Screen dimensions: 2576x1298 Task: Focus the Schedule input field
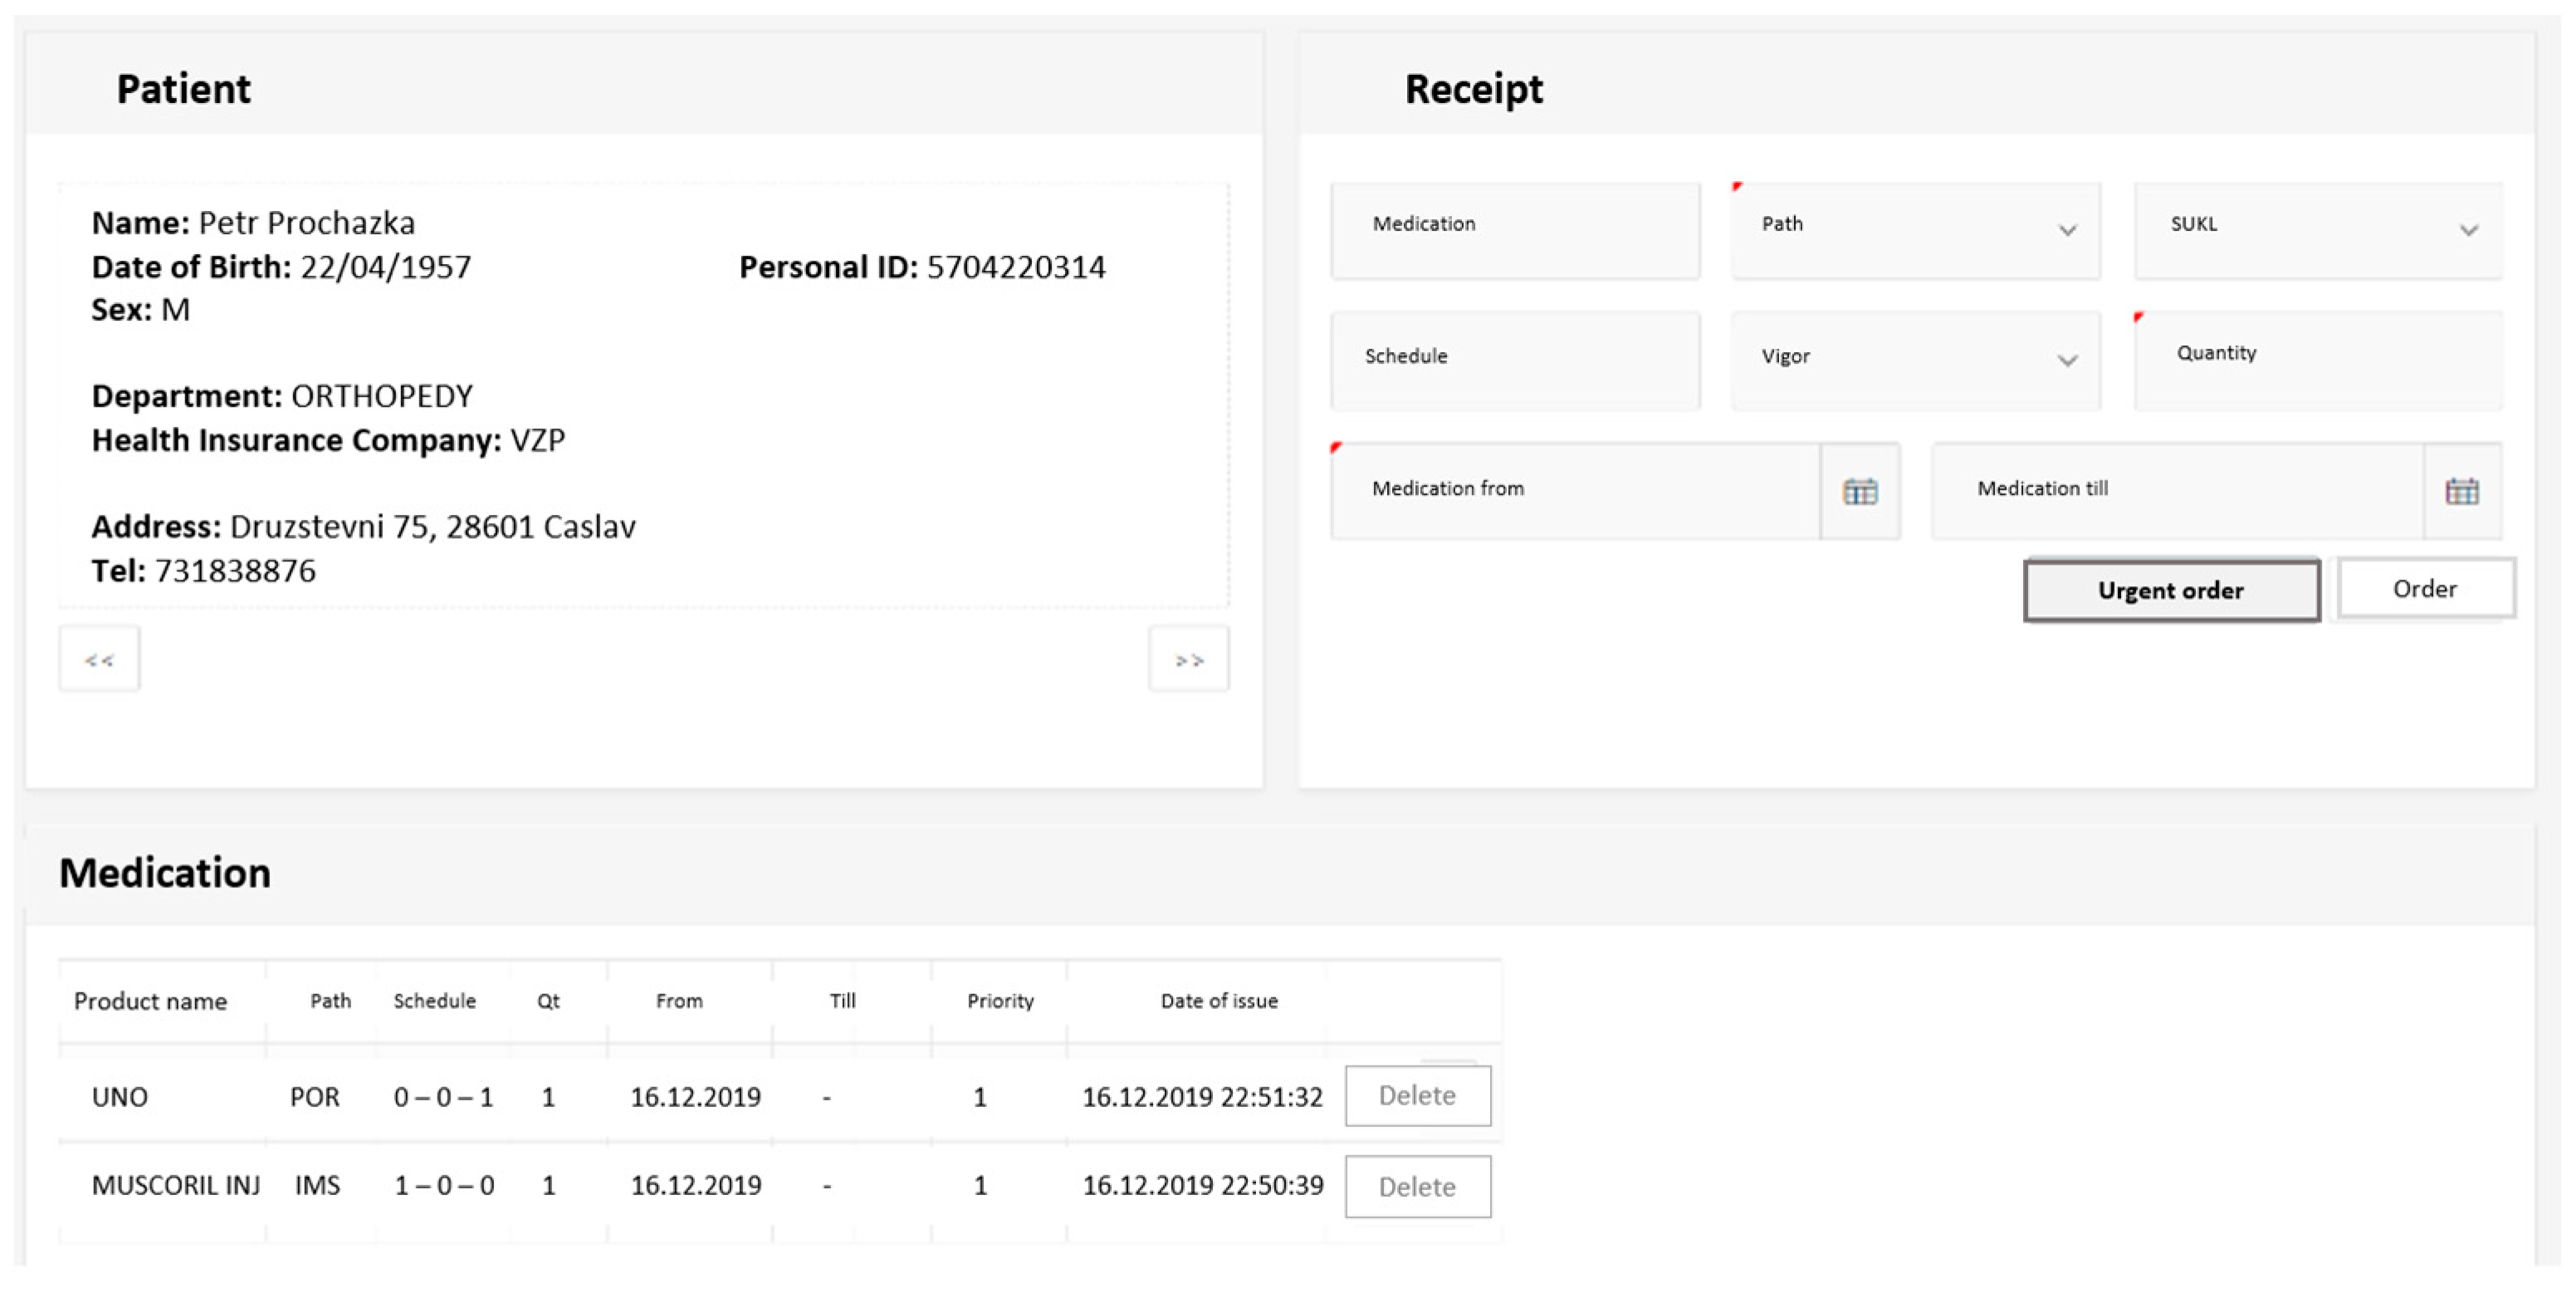point(1514,360)
